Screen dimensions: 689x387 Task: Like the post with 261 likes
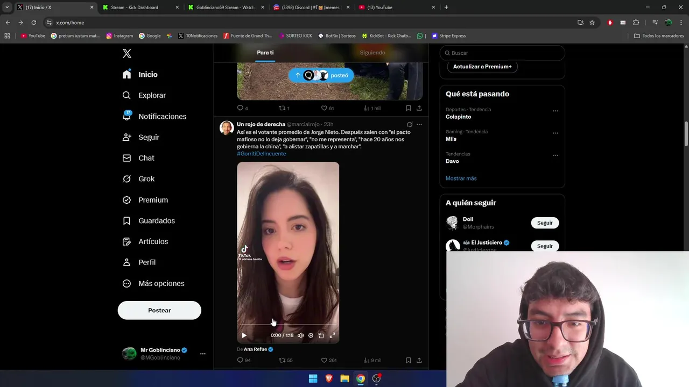pyautogui.click(x=328, y=360)
